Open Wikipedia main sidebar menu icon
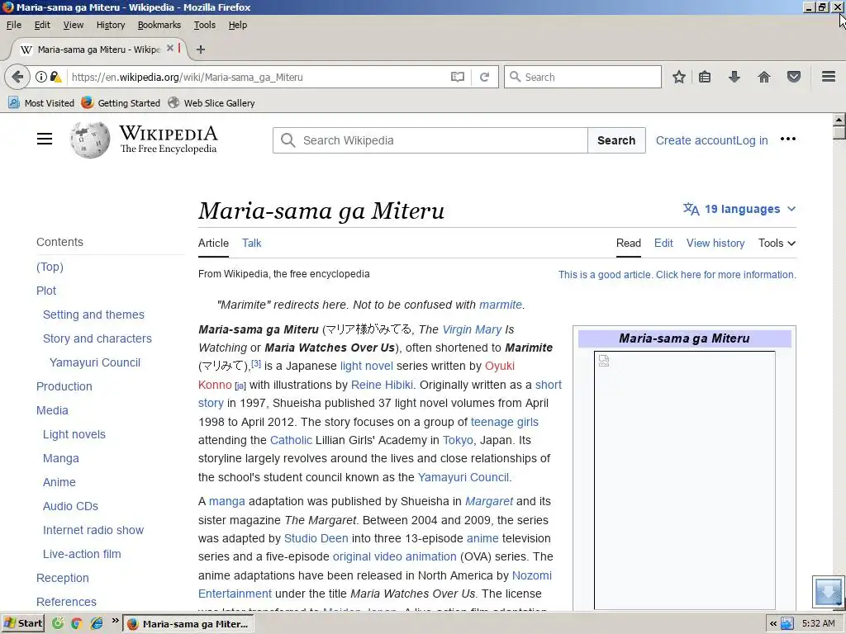 [45, 139]
